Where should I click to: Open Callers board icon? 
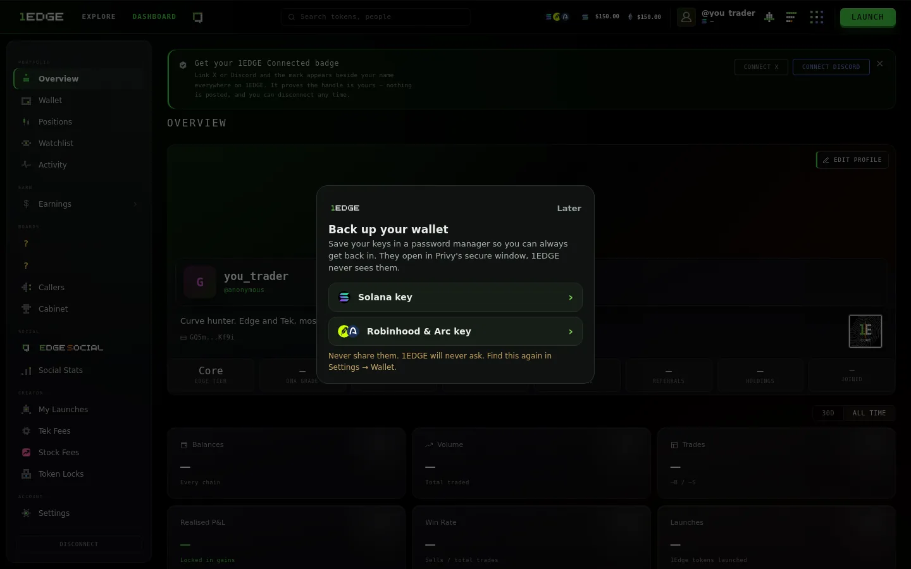point(26,287)
